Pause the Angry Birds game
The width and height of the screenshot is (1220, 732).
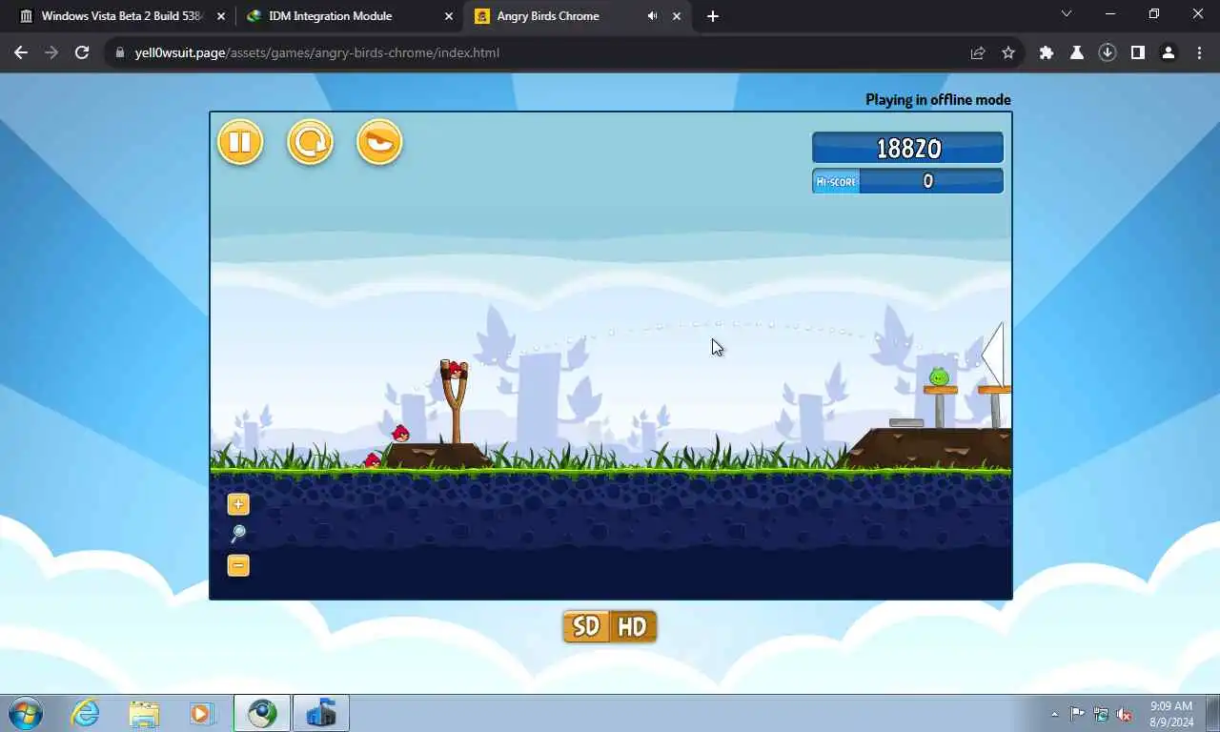240,142
